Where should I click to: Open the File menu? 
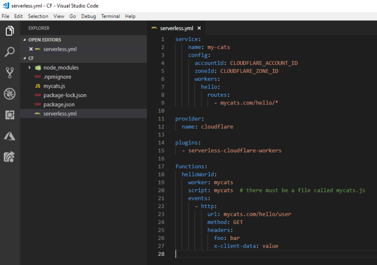[x=5, y=16]
